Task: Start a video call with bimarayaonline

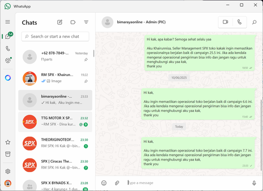Action: click(226, 22)
